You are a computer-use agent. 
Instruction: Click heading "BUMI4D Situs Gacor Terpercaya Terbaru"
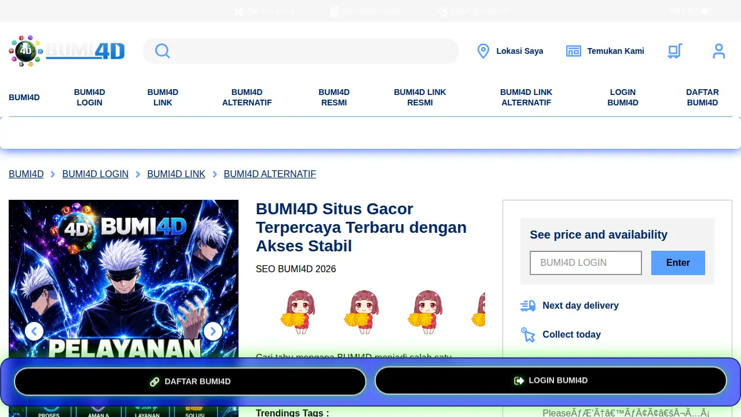(361, 227)
